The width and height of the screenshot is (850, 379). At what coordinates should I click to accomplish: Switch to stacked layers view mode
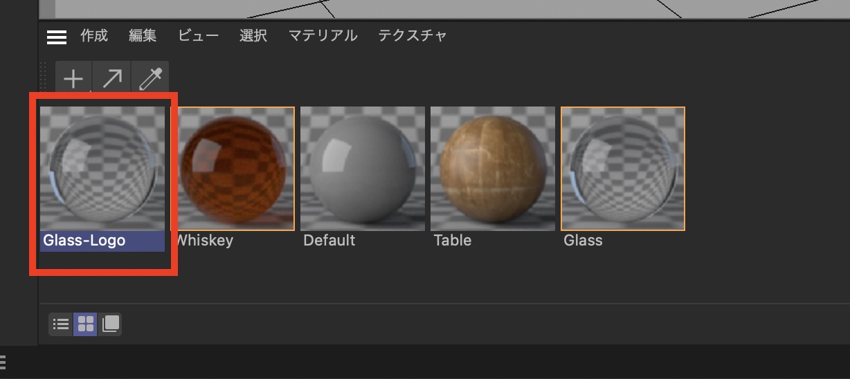(x=110, y=324)
